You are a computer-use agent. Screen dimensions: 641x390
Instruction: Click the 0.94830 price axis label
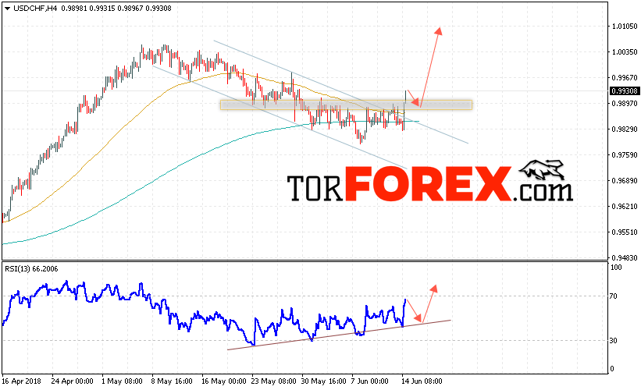625,257
